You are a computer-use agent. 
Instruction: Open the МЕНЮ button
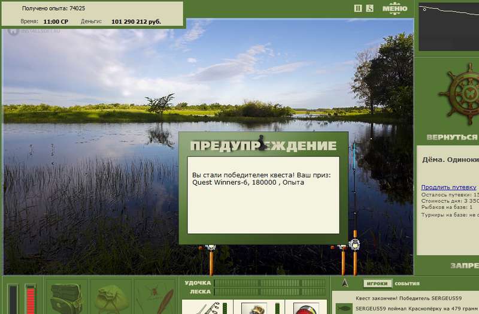[395, 8]
